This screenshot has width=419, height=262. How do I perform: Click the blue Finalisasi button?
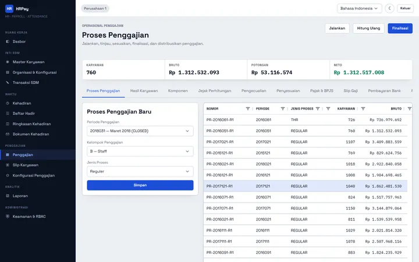coord(400,29)
